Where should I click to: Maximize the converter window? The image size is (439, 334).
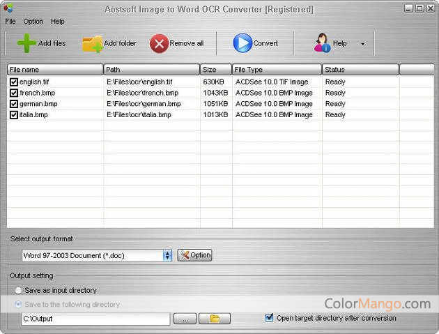click(419, 8)
